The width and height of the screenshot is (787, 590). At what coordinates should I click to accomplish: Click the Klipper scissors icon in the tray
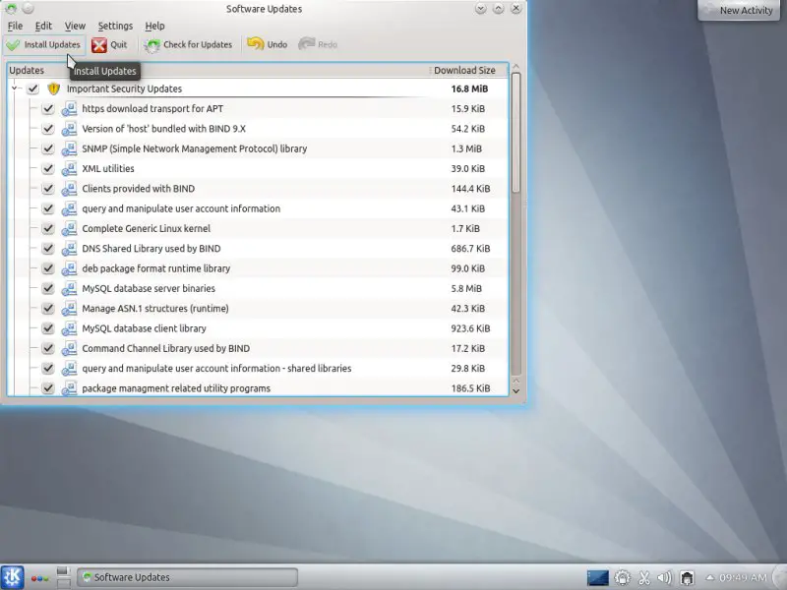tap(644, 578)
